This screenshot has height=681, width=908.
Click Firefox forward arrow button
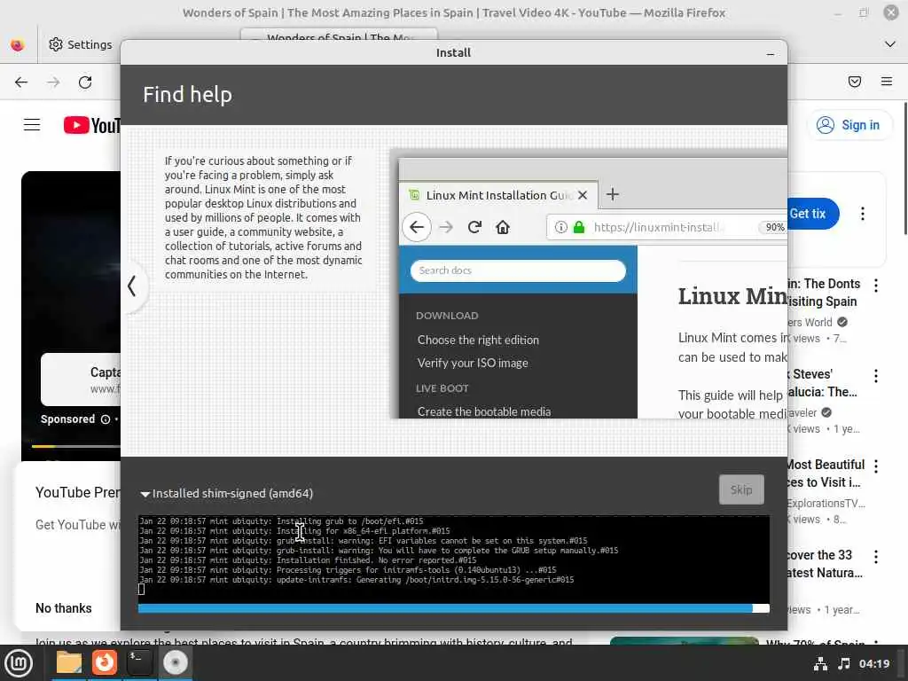(x=53, y=82)
